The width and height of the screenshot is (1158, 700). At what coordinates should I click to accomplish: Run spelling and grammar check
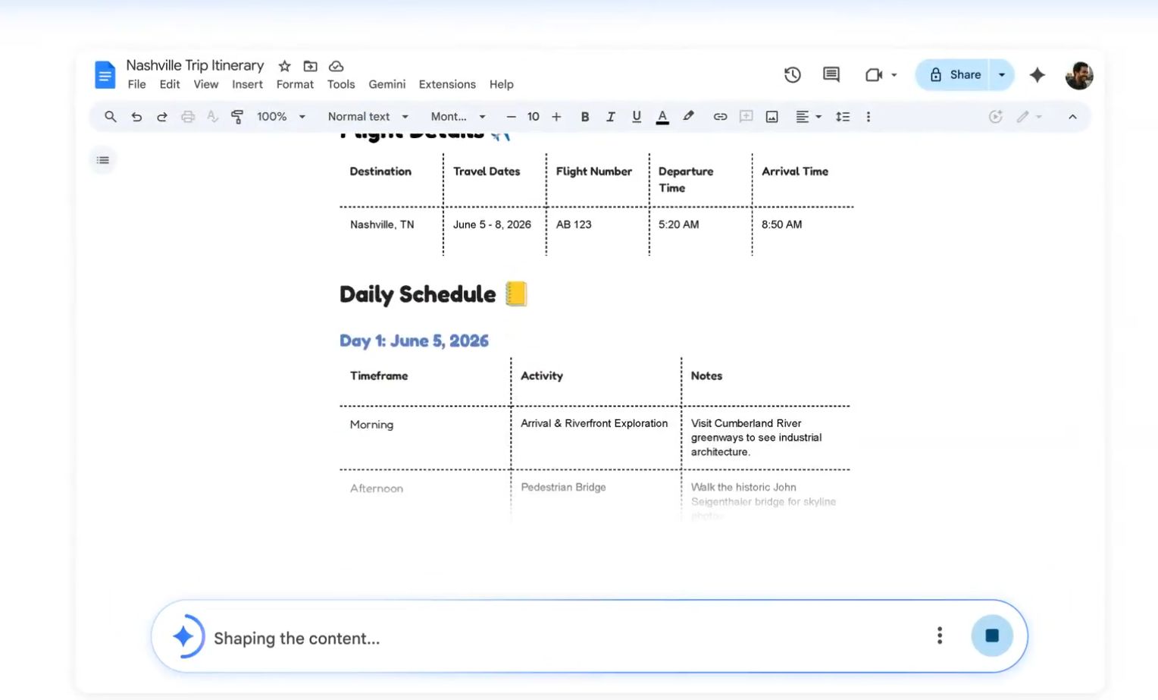213,117
